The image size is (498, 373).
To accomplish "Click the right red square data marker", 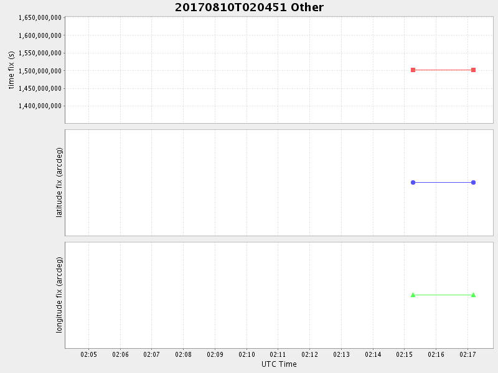I will [473, 70].
